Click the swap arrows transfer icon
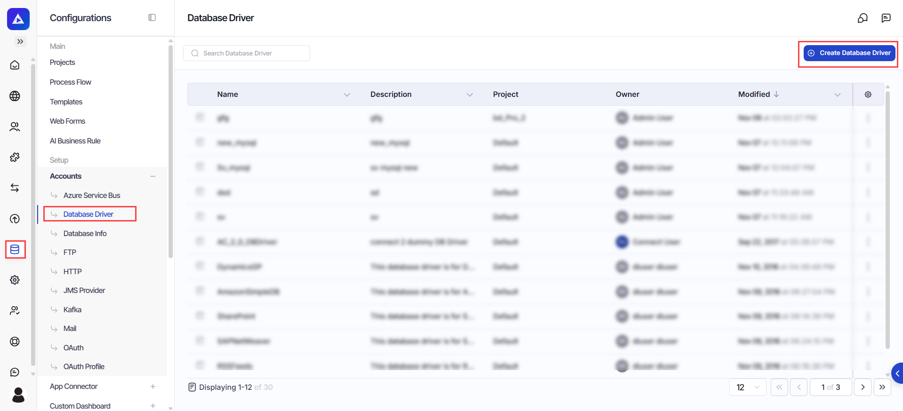 point(15,188)
